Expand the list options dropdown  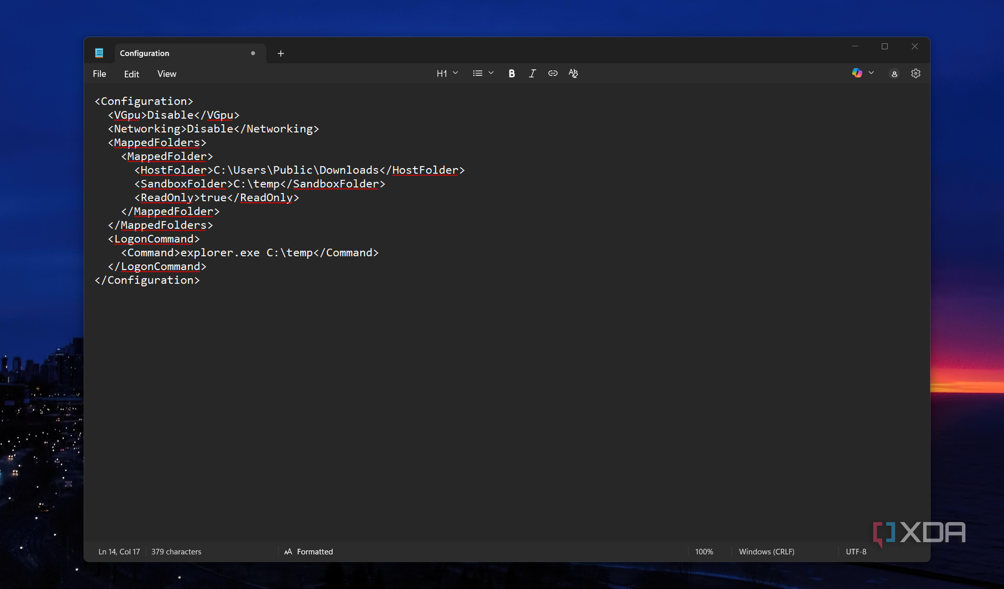coord(491,73)
